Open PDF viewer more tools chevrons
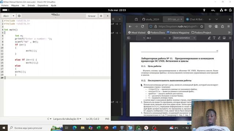The width and height of the screenshot is (234, 131). point(230,38)
